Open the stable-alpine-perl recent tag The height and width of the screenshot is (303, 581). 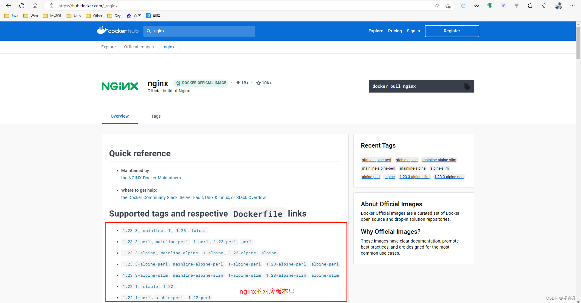[376, 160]
